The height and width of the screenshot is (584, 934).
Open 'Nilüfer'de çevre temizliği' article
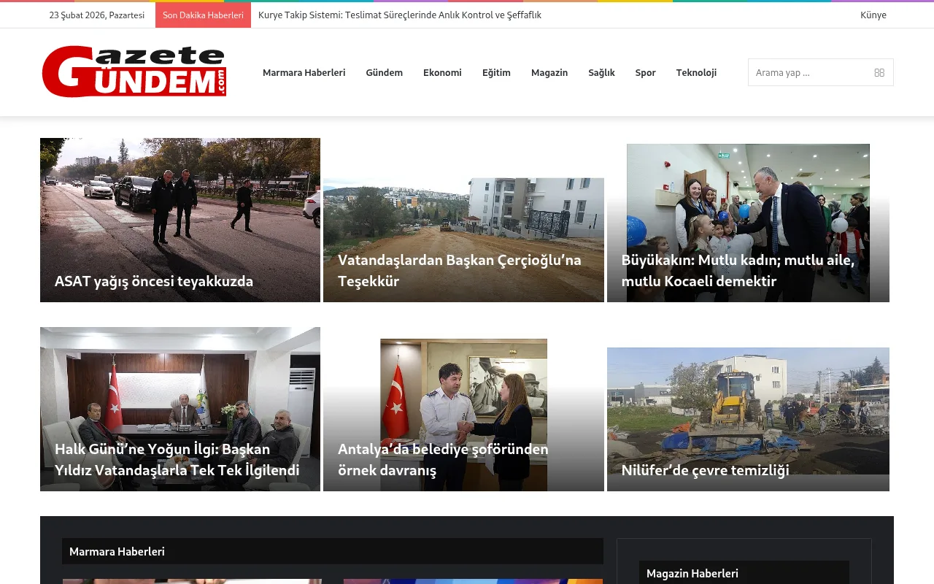705,470
